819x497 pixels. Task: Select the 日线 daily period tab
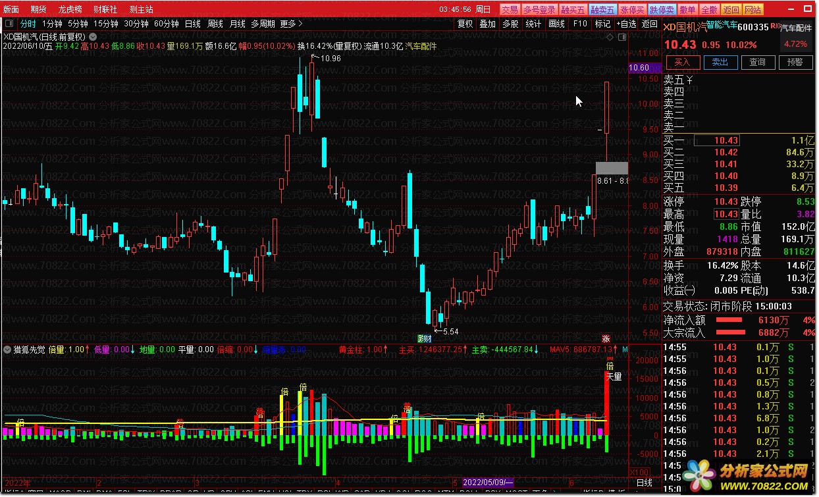[x=193, y=24]
